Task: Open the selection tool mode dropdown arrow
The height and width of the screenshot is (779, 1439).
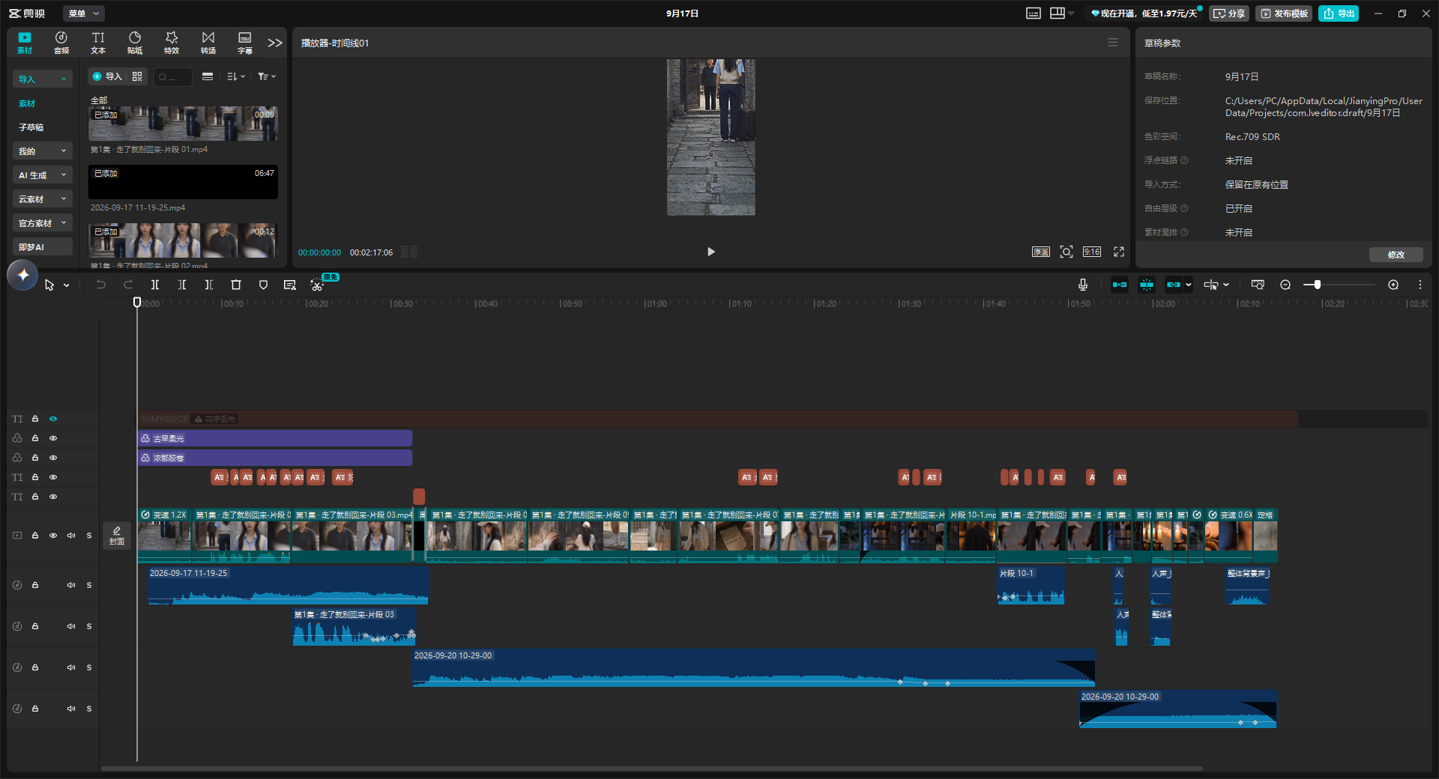Action: point(67,285)
